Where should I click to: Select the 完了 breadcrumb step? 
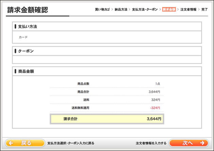click(x=204, y=10)
